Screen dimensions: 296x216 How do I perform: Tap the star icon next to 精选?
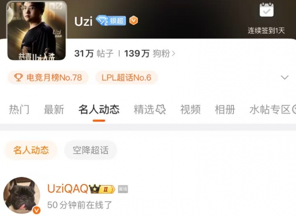(160, 109)
